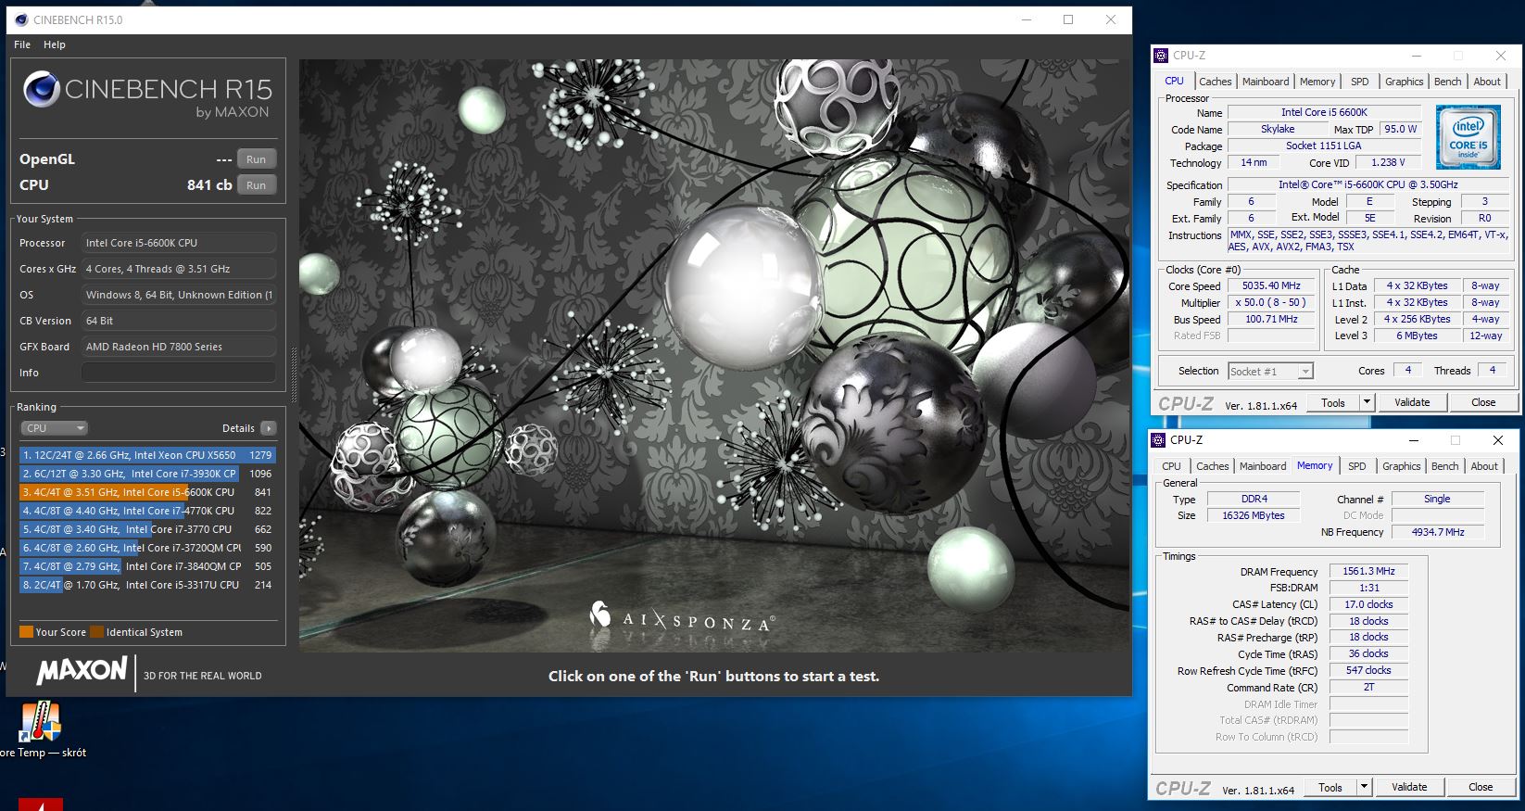Click the 841 cb CPU score
This screenshot has width=1525, height=811.
209,185
